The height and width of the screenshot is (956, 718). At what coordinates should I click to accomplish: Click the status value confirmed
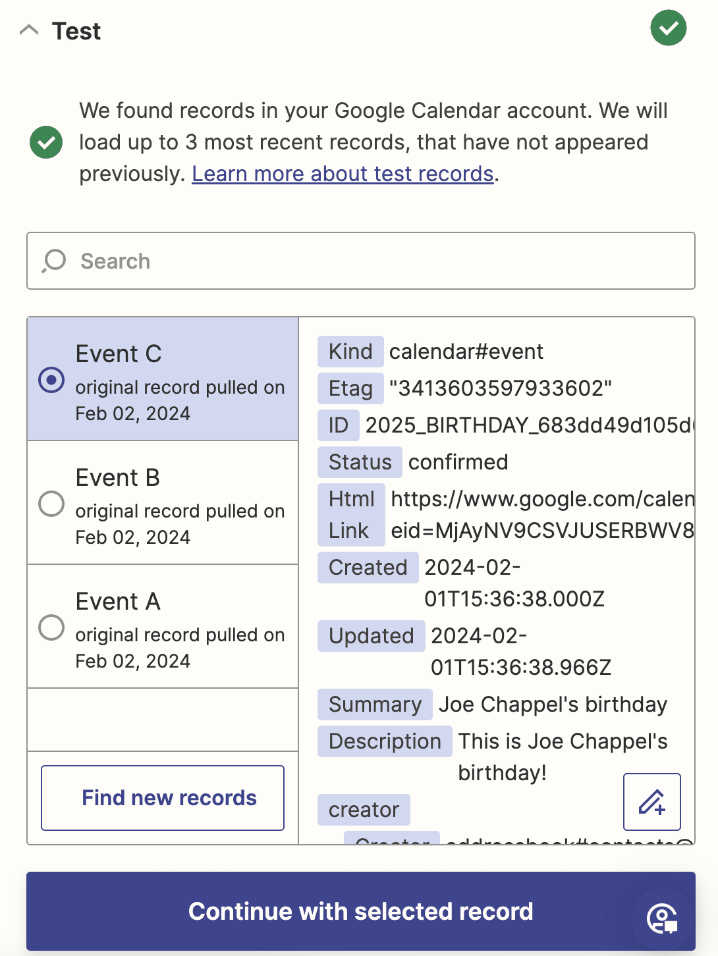[x=458, y=462]
